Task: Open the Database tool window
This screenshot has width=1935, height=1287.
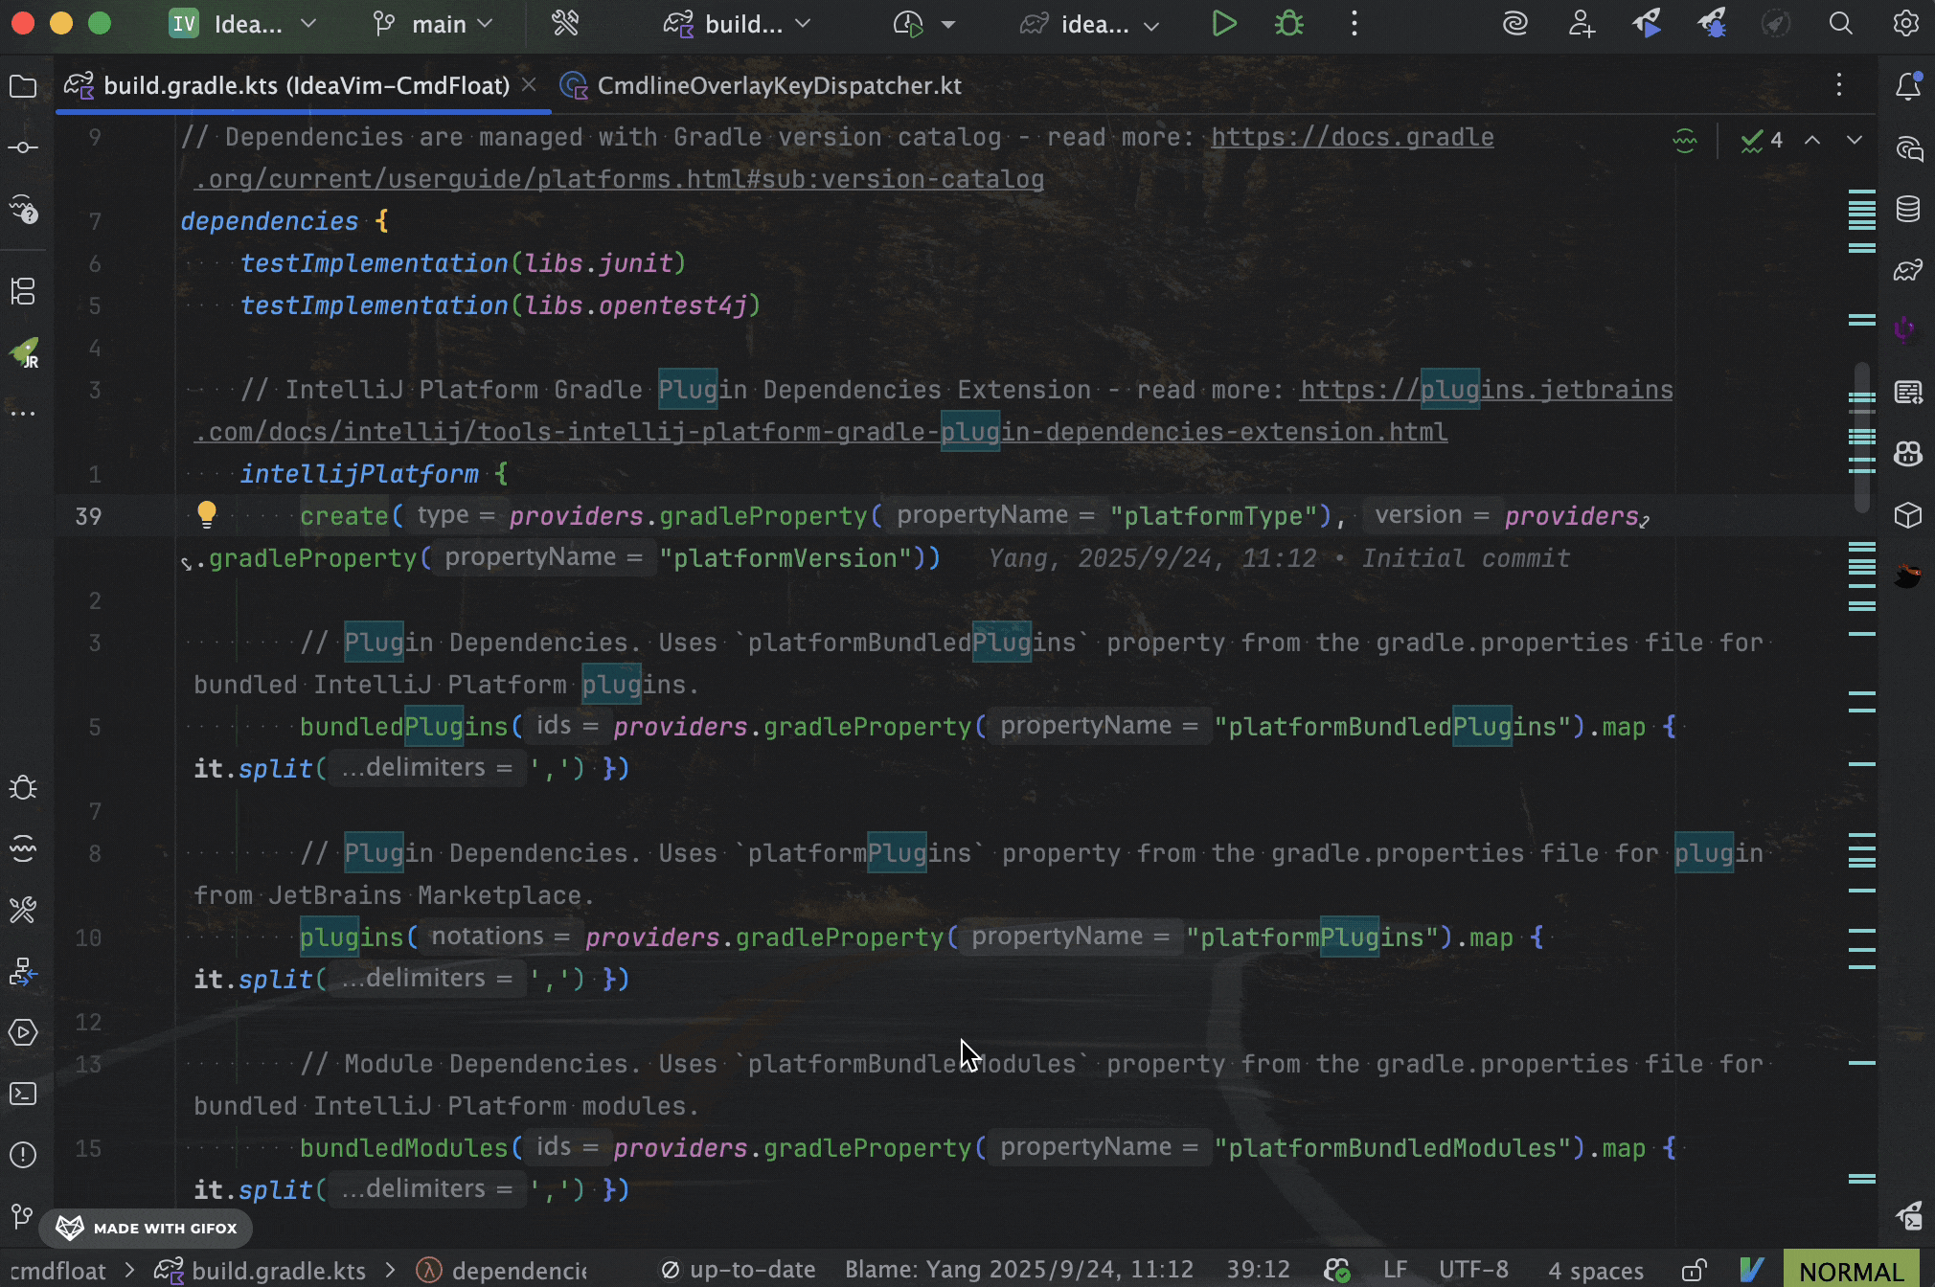Action: pyautogui.click(x=1908, y=210)
